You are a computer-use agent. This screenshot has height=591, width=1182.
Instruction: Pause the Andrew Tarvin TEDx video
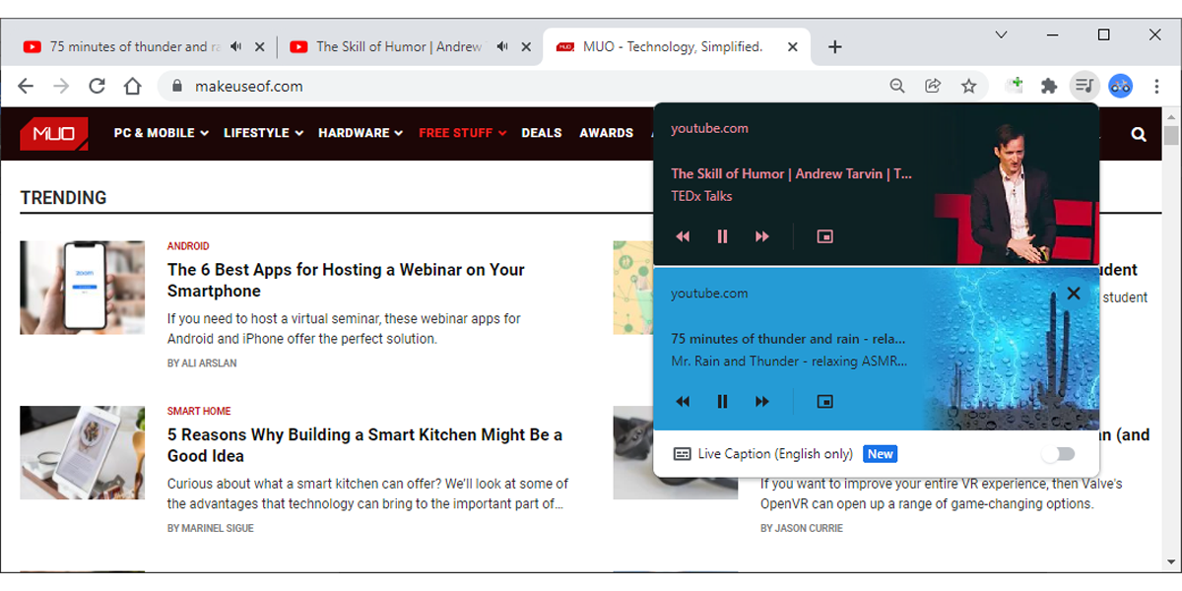[x=722, y=236]
